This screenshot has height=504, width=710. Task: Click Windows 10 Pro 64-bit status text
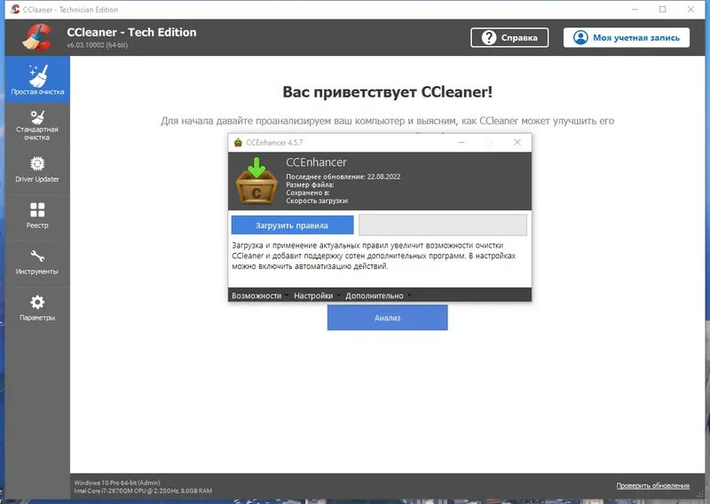click(117, 483)
